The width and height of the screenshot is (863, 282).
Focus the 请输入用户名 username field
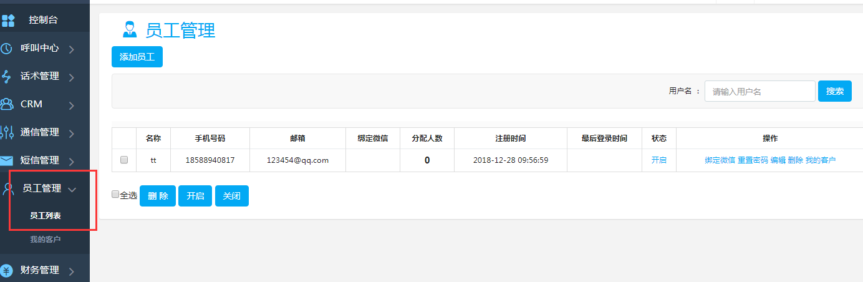point(759,91)
